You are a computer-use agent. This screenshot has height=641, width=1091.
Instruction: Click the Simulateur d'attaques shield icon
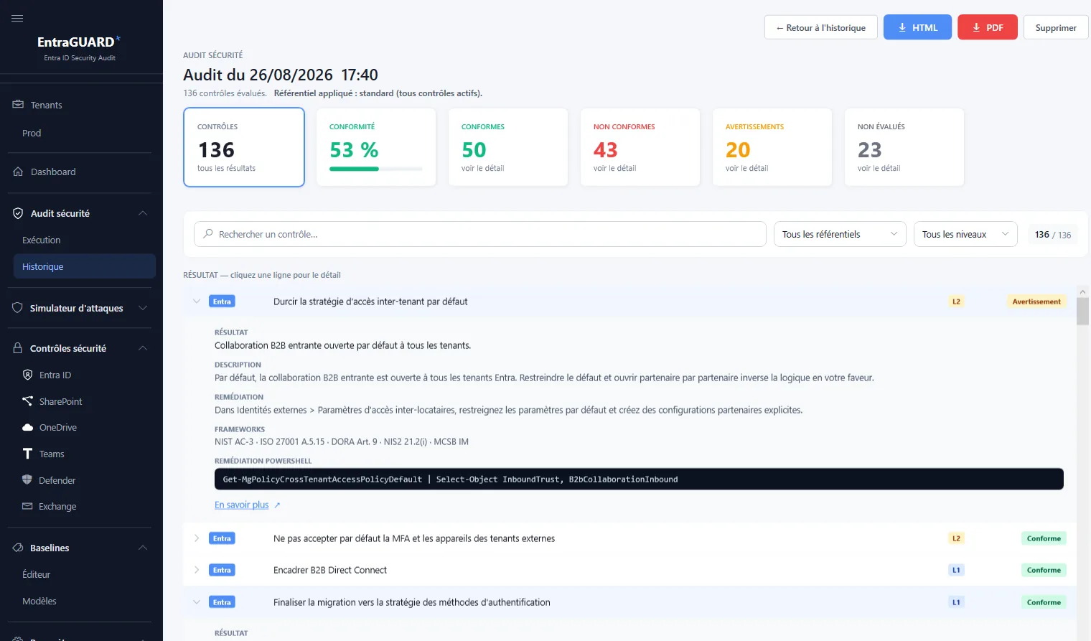(18, 308)
